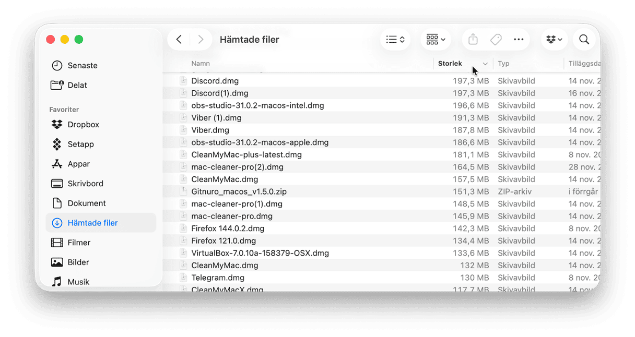Click the search magnifier icon

tap(584, 40)
